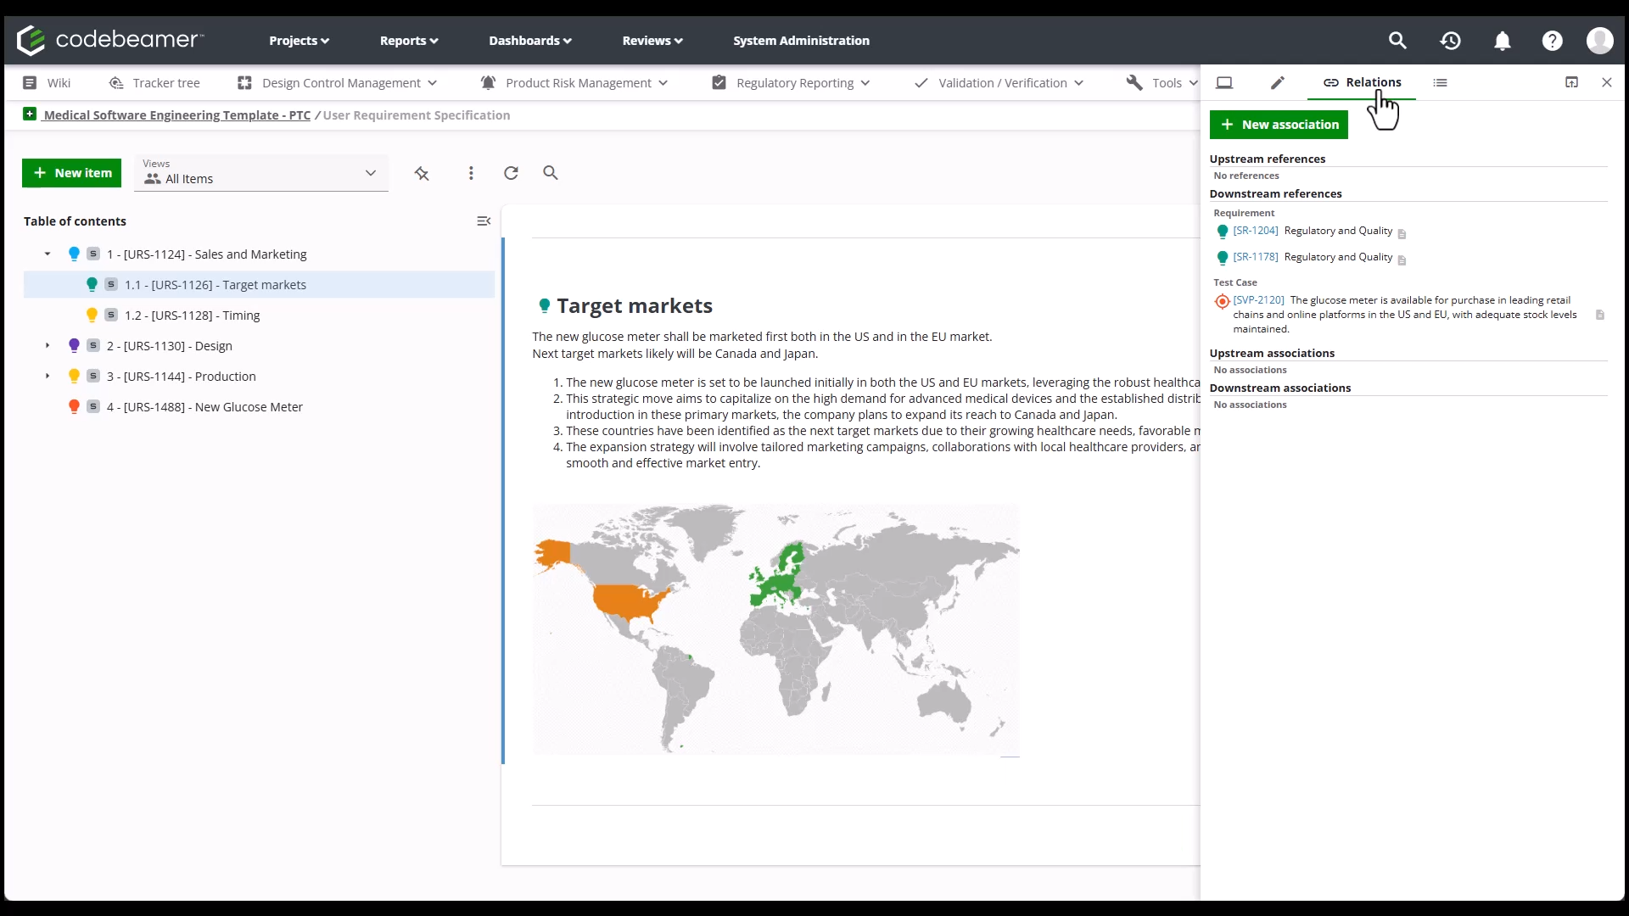Collapse the Sales and Marketing tree node
Image resolution: width=1629 pixels, height=916 pixels.
(x=48, y=254)
